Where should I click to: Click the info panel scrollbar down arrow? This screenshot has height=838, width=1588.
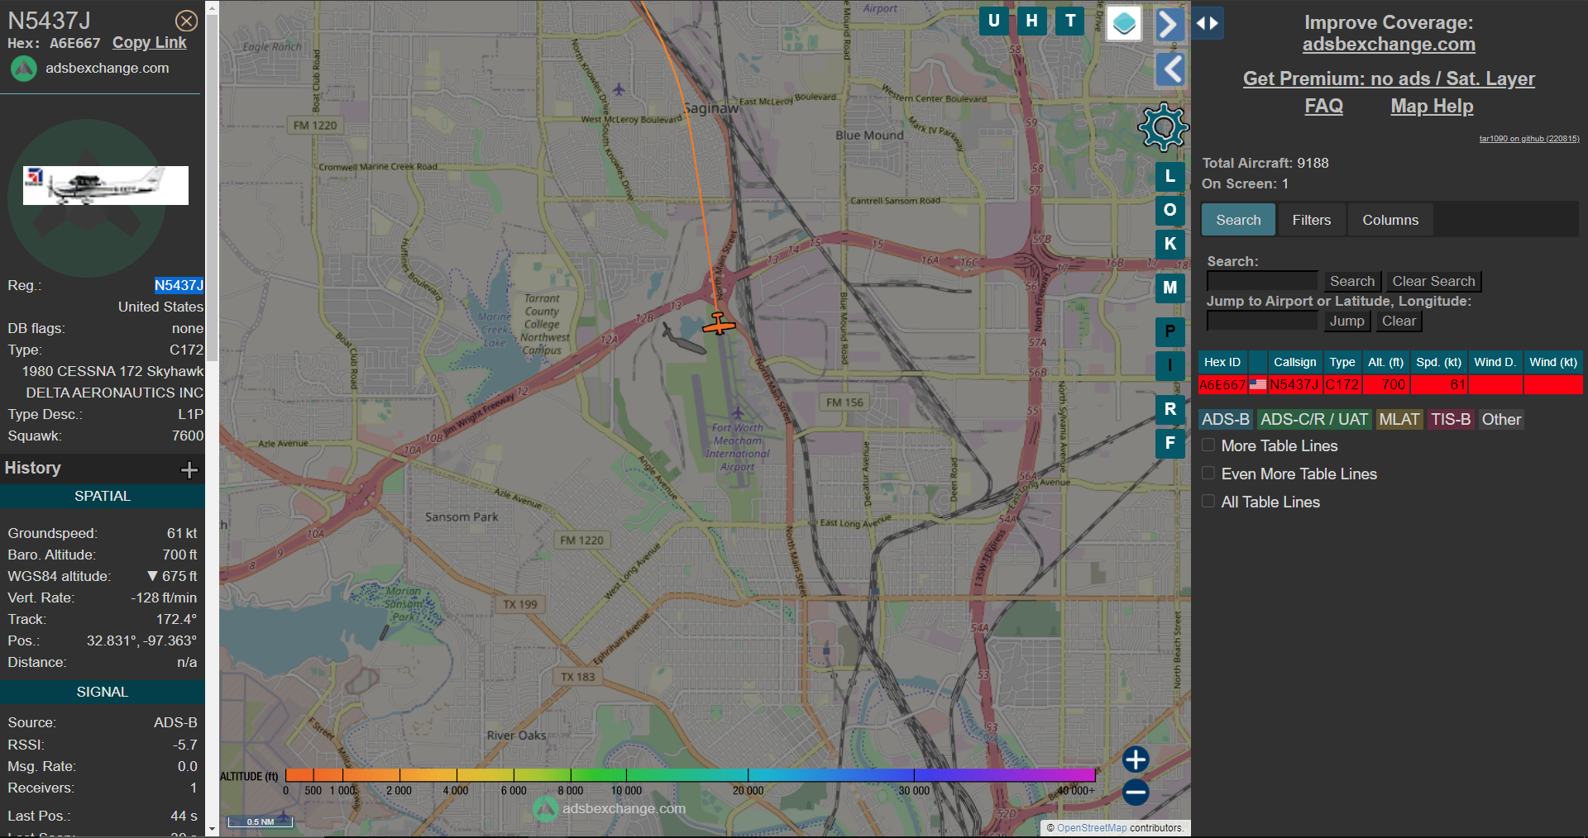coord(212,828)
